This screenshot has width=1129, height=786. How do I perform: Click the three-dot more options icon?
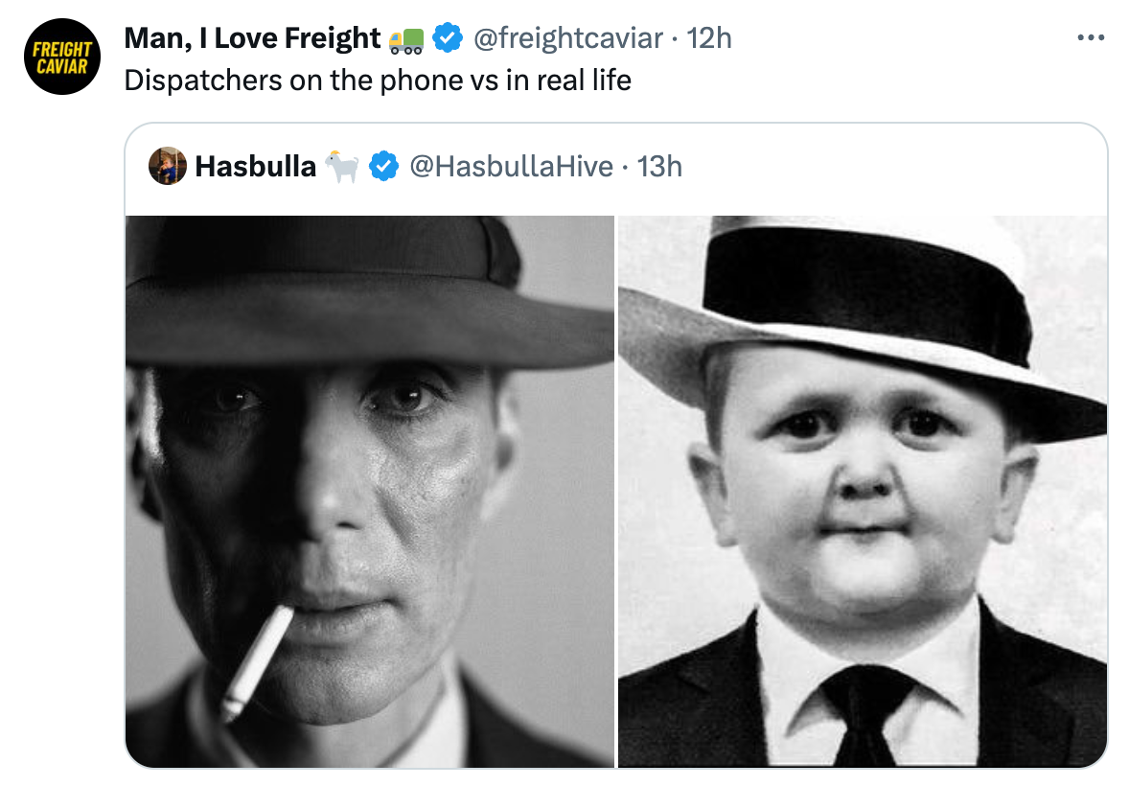(x=1091, y=38)
